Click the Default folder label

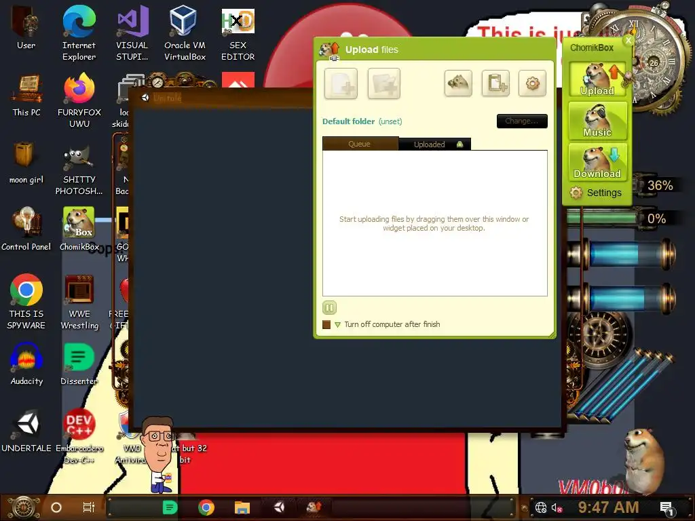pyautogui.click(x=348, y=121)
